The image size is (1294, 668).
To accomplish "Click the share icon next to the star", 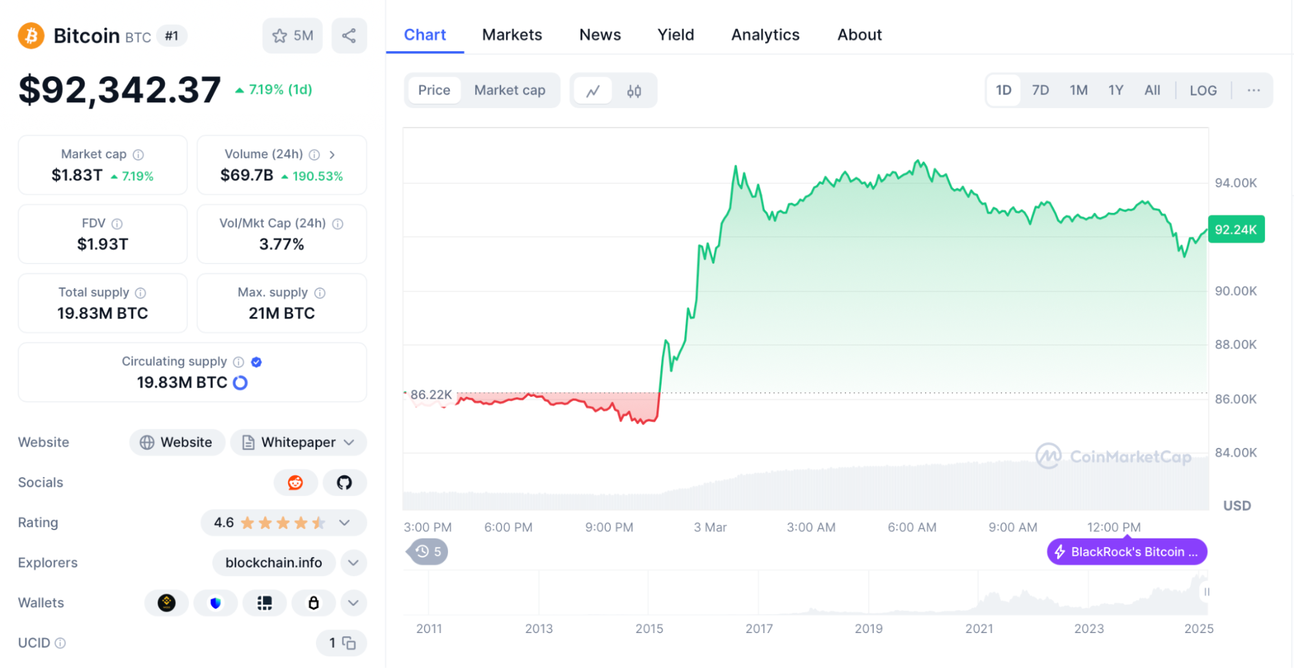I will click(349, 36).
